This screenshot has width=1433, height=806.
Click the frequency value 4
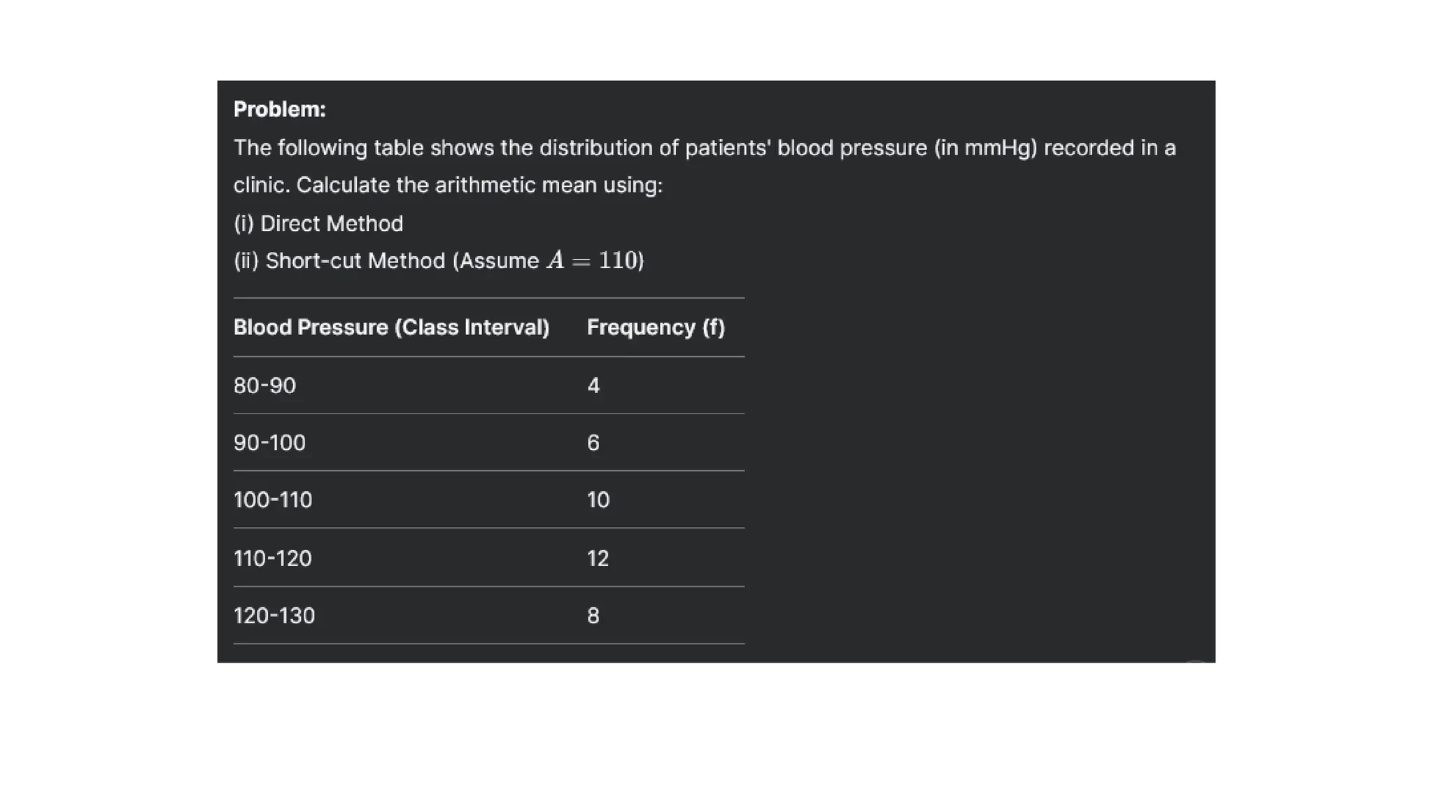tap(593, 386)
